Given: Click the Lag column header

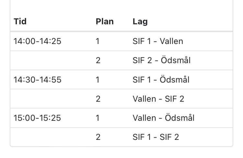Looking at the screenshot, I should pos(140,22).
